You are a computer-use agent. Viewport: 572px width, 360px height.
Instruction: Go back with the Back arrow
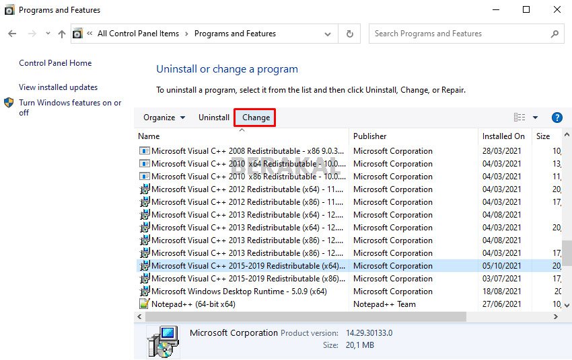(12, 34)
